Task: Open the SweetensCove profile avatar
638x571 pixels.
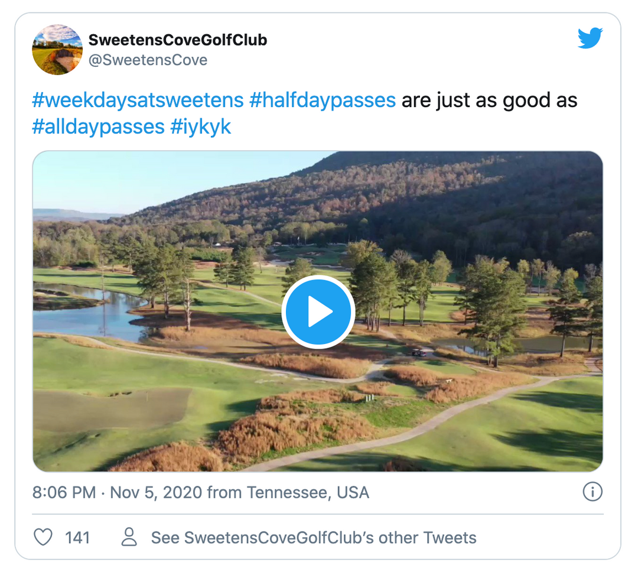Action: tap(57, 50)
